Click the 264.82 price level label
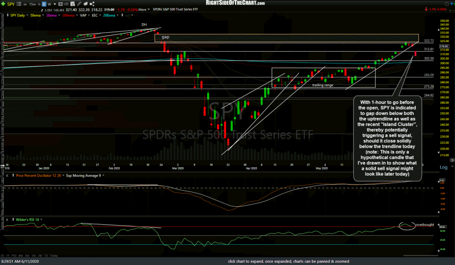 point(429,95)
